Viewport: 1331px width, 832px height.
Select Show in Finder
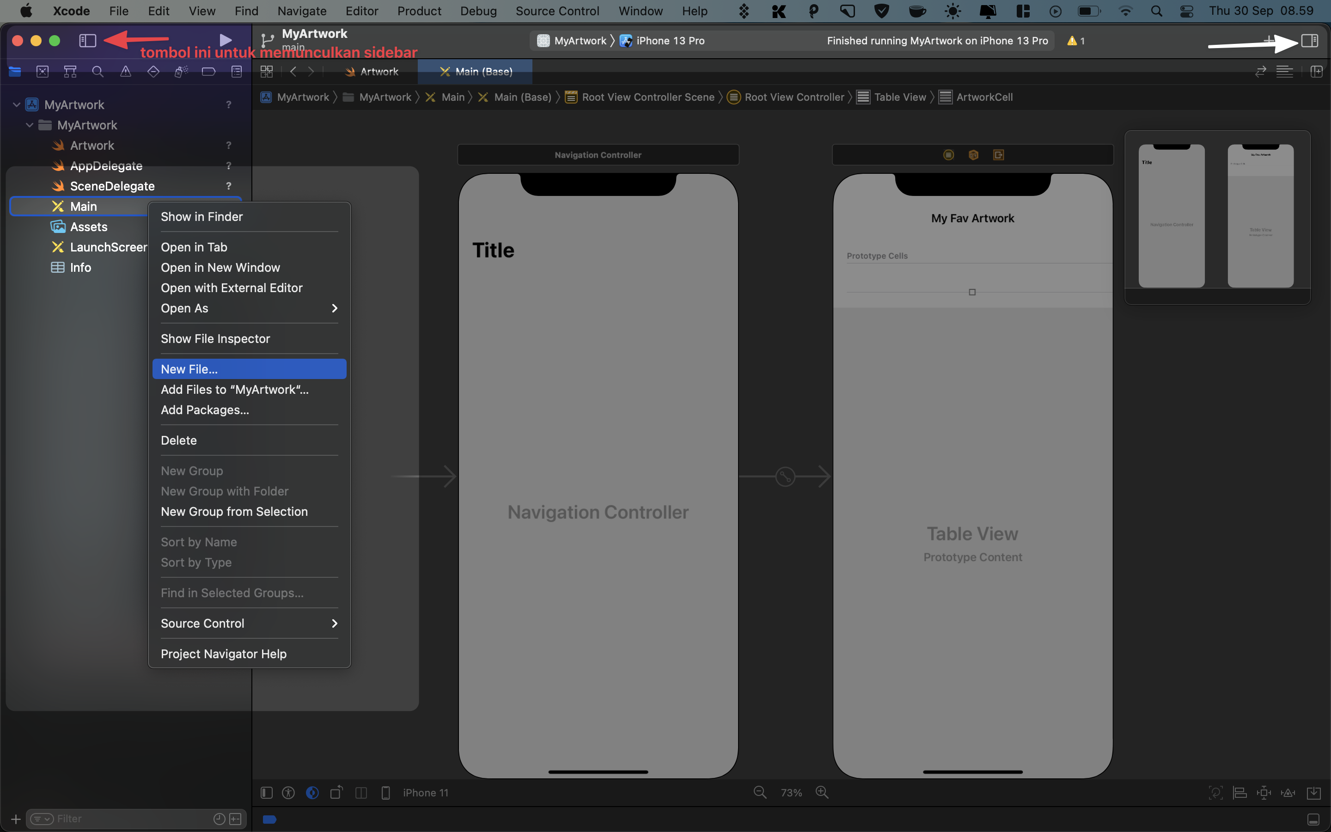click(x=249, y=217)
